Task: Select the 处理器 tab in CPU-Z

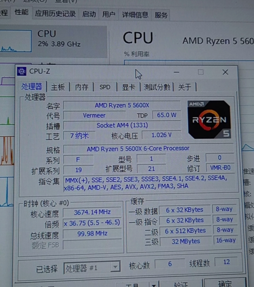Action: (32, 86)
